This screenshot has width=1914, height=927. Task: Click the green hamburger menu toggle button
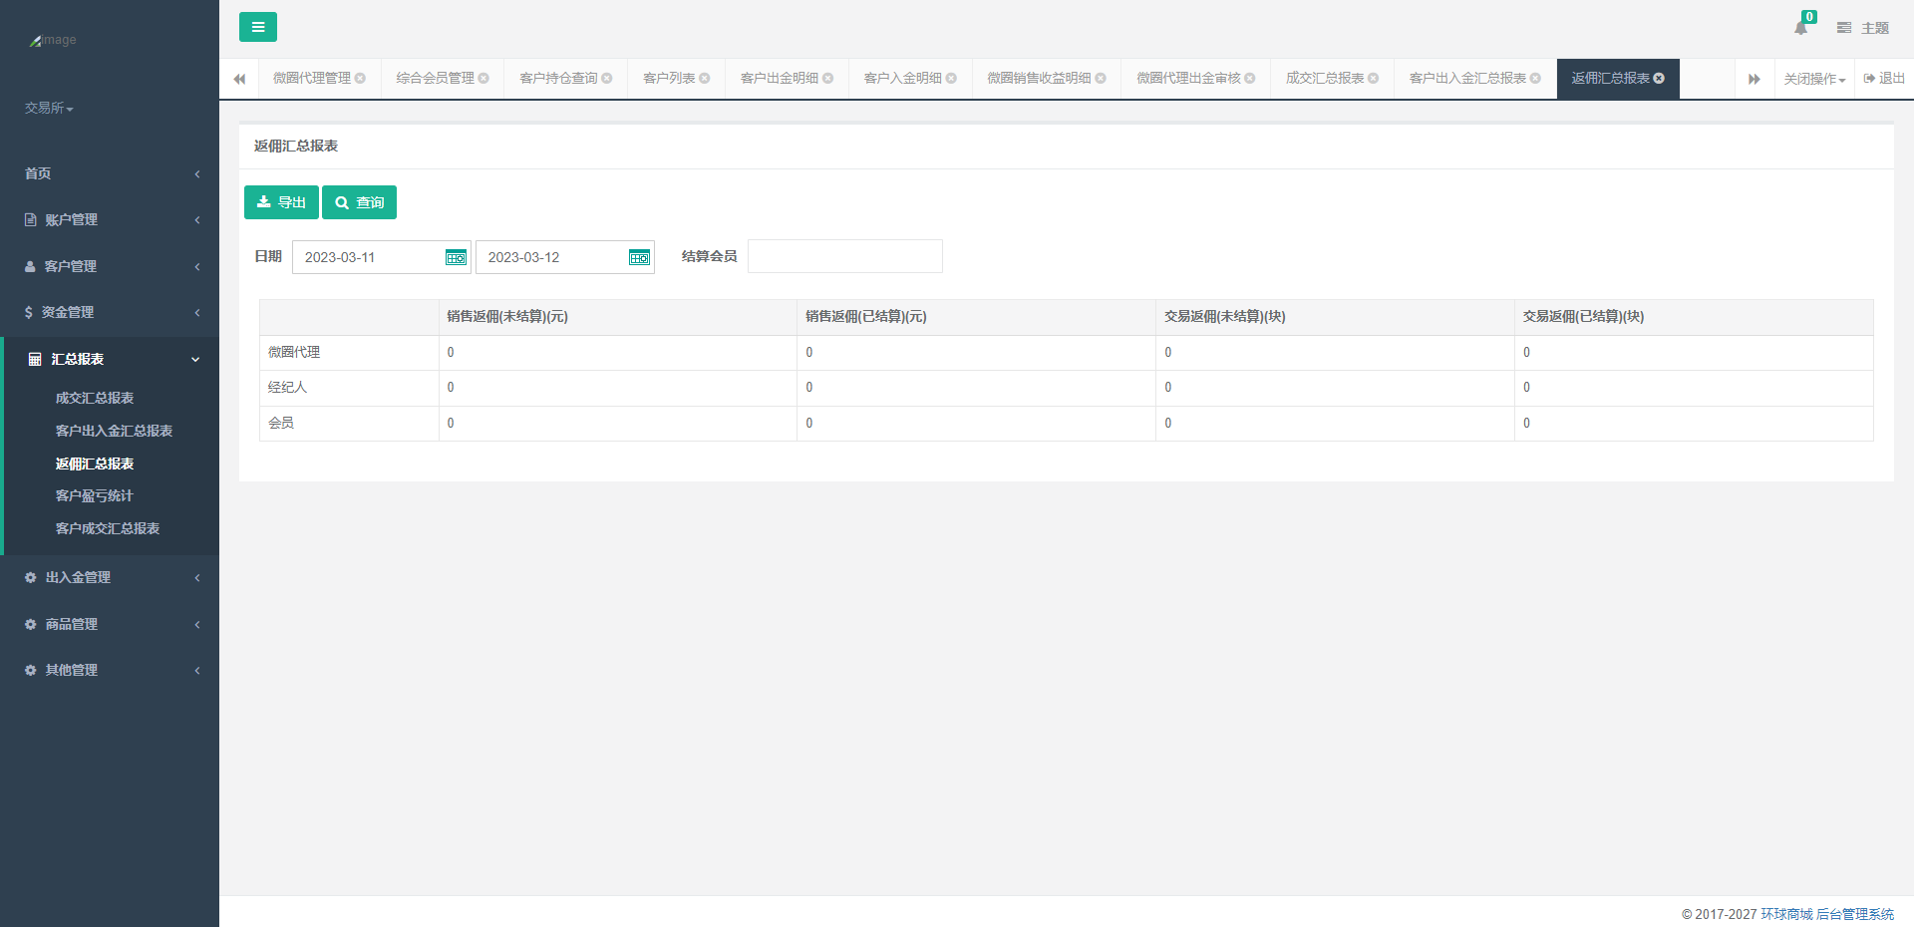coord(257,27)
